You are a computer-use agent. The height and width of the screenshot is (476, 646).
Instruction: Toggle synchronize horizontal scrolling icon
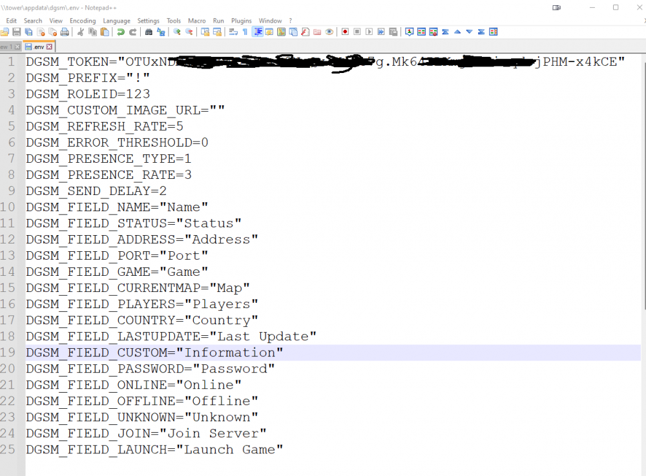[x=217, y=32]
